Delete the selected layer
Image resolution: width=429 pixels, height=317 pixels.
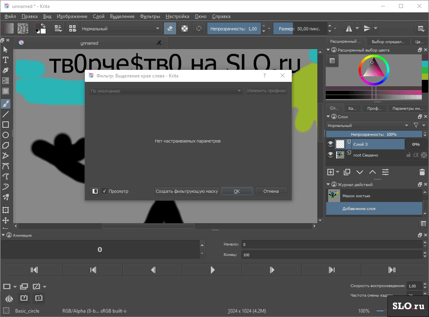tap(422, 172)
